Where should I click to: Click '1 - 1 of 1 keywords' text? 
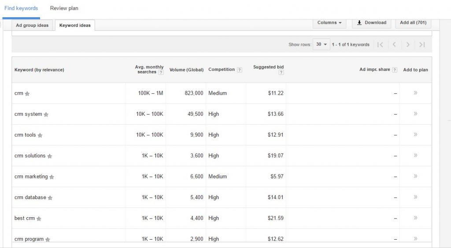351,44
